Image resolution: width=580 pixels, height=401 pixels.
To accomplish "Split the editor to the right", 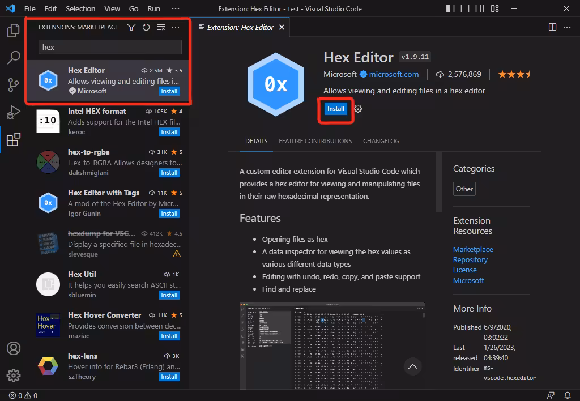I will tap(553, 27).
